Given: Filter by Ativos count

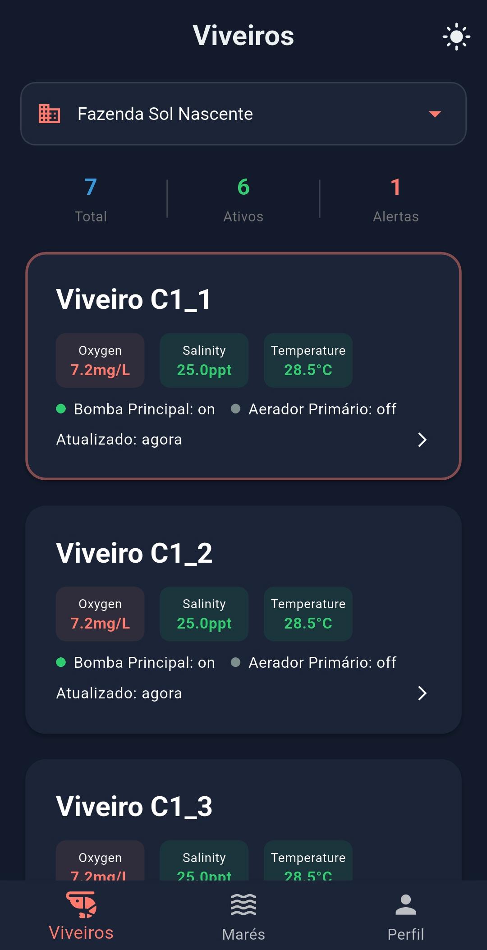Looking at the screenshot, I should click(243, 198).
